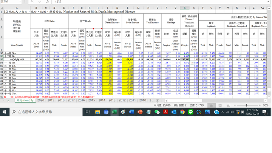Viewport: 272px width, 153px height.
Task: Open the Paint palette taskbar icon
Action: [x=123, y=112]
